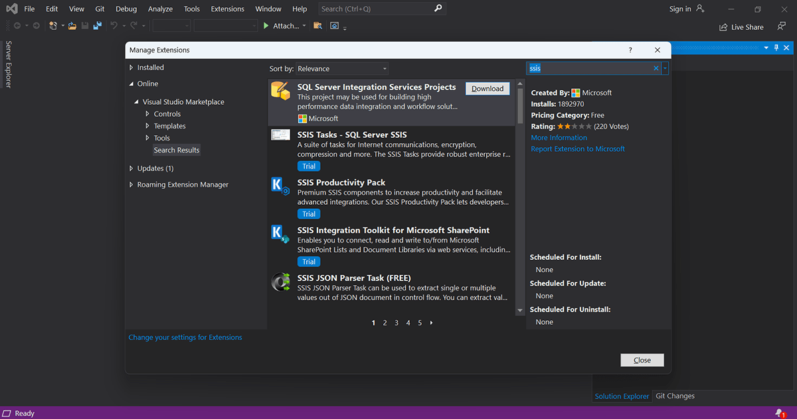Go to results page 2
Screen dimensions: 797x419
click(385, 323)
